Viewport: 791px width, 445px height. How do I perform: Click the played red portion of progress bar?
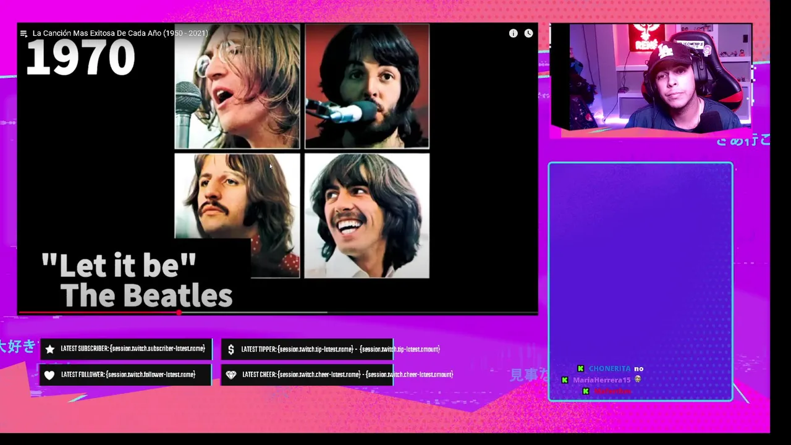[x=99, y=313]
